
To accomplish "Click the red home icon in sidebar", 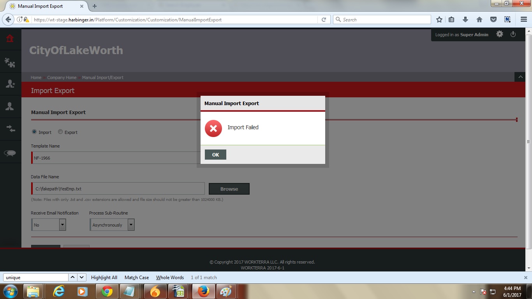I will point(10,38).
